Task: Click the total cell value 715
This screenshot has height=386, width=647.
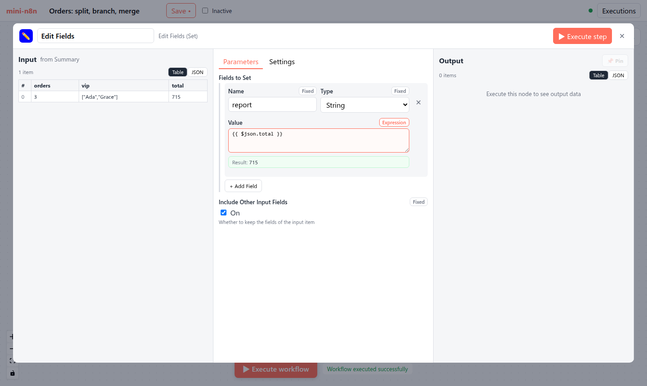Action: 188,97
